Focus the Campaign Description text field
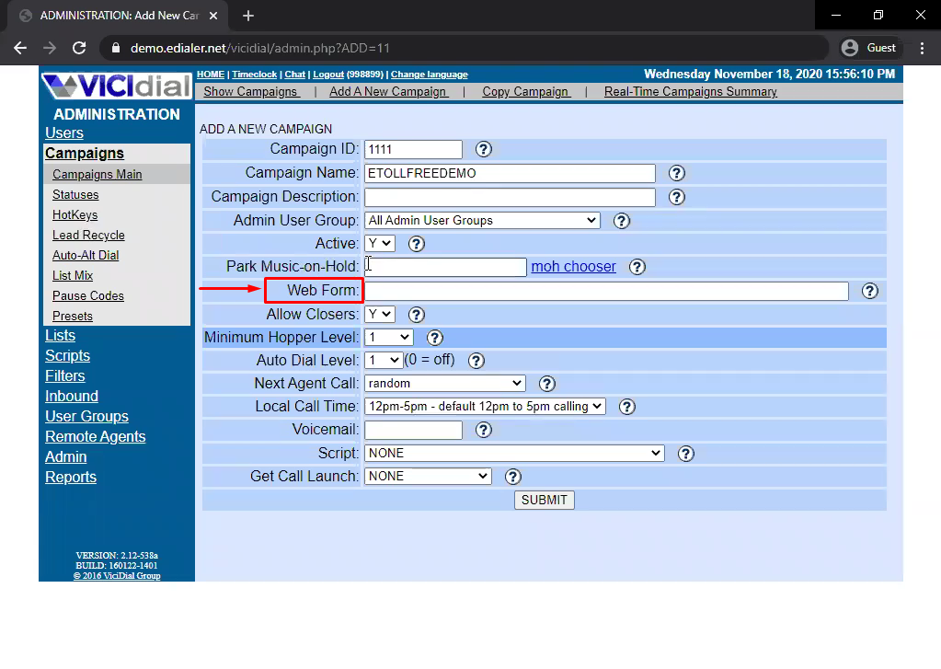941x669 pixels. pos(510,197)
